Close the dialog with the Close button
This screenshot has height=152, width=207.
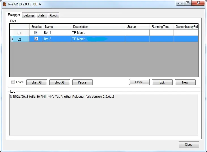tap(189, 145)
